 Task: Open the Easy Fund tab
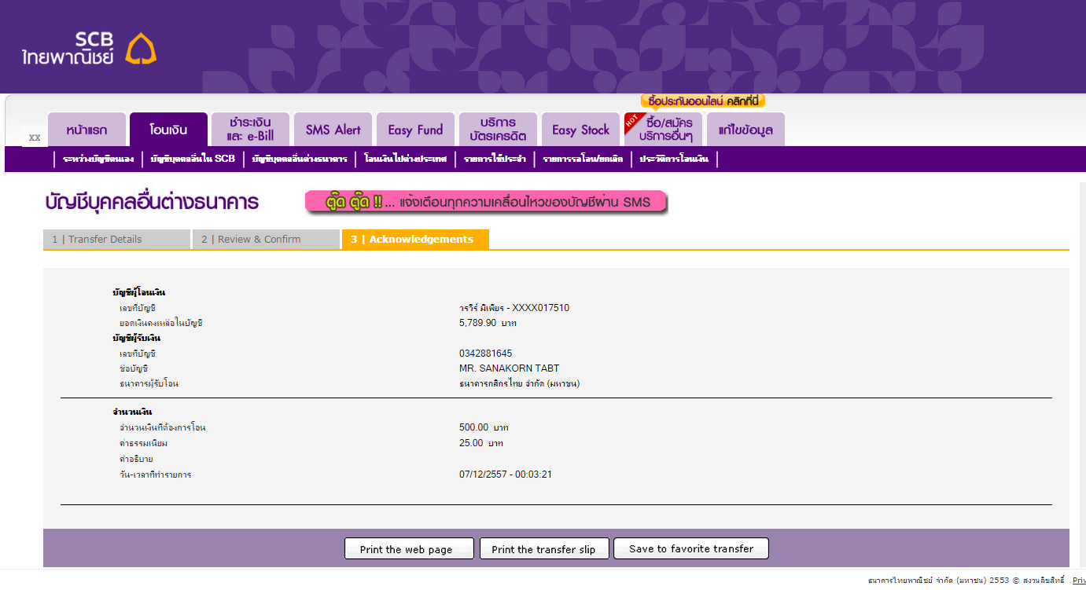coord(415,130)
